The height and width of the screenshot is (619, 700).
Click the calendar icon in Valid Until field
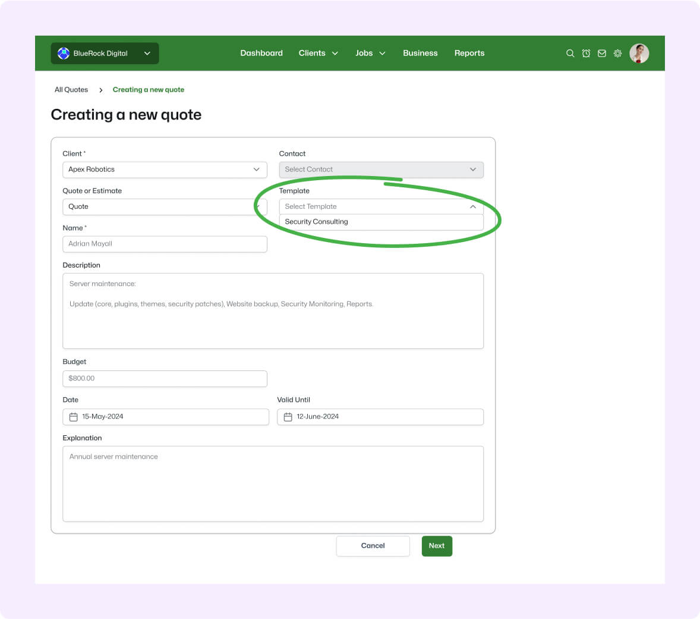[287, 417]
